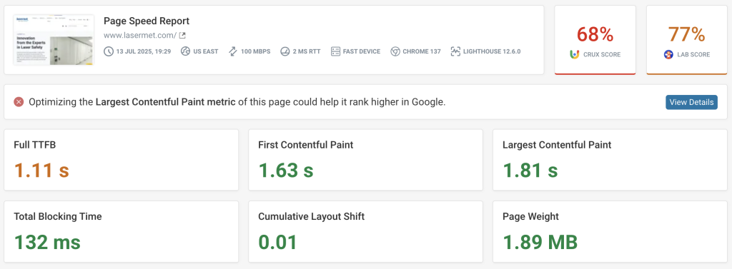
Task: Click the LIGHTHOUSE 12.6.0 label
Action: (x=492, y=51)
